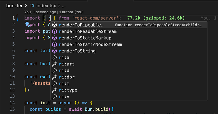Click line number 12 in gutter
Screen dimensions: 218x114
12,90
